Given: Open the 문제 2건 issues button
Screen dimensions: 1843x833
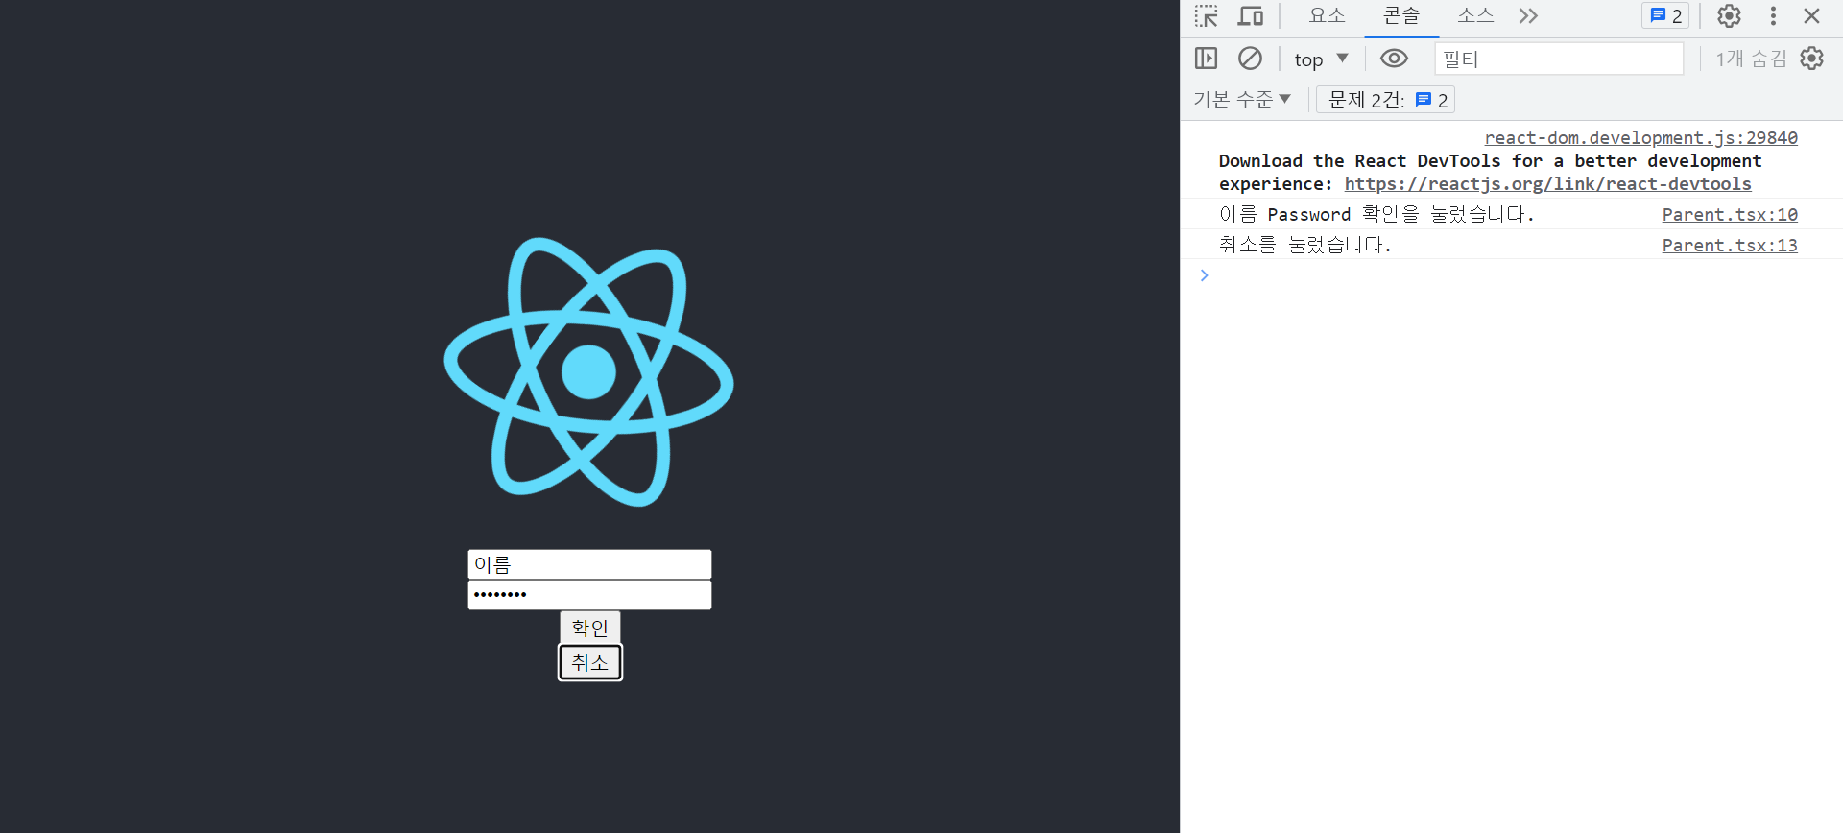Looking at the screenshot, I should [x=1386, y=100].
